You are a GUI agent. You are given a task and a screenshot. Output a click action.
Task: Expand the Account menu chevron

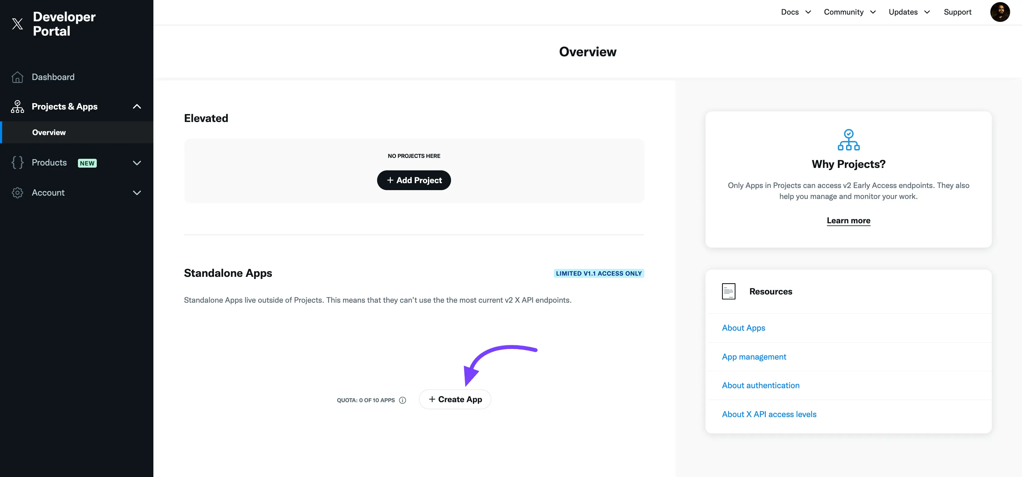(137, 193)
